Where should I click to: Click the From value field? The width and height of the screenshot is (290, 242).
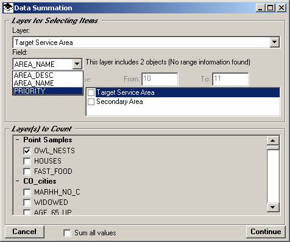[x=160, y=79]
